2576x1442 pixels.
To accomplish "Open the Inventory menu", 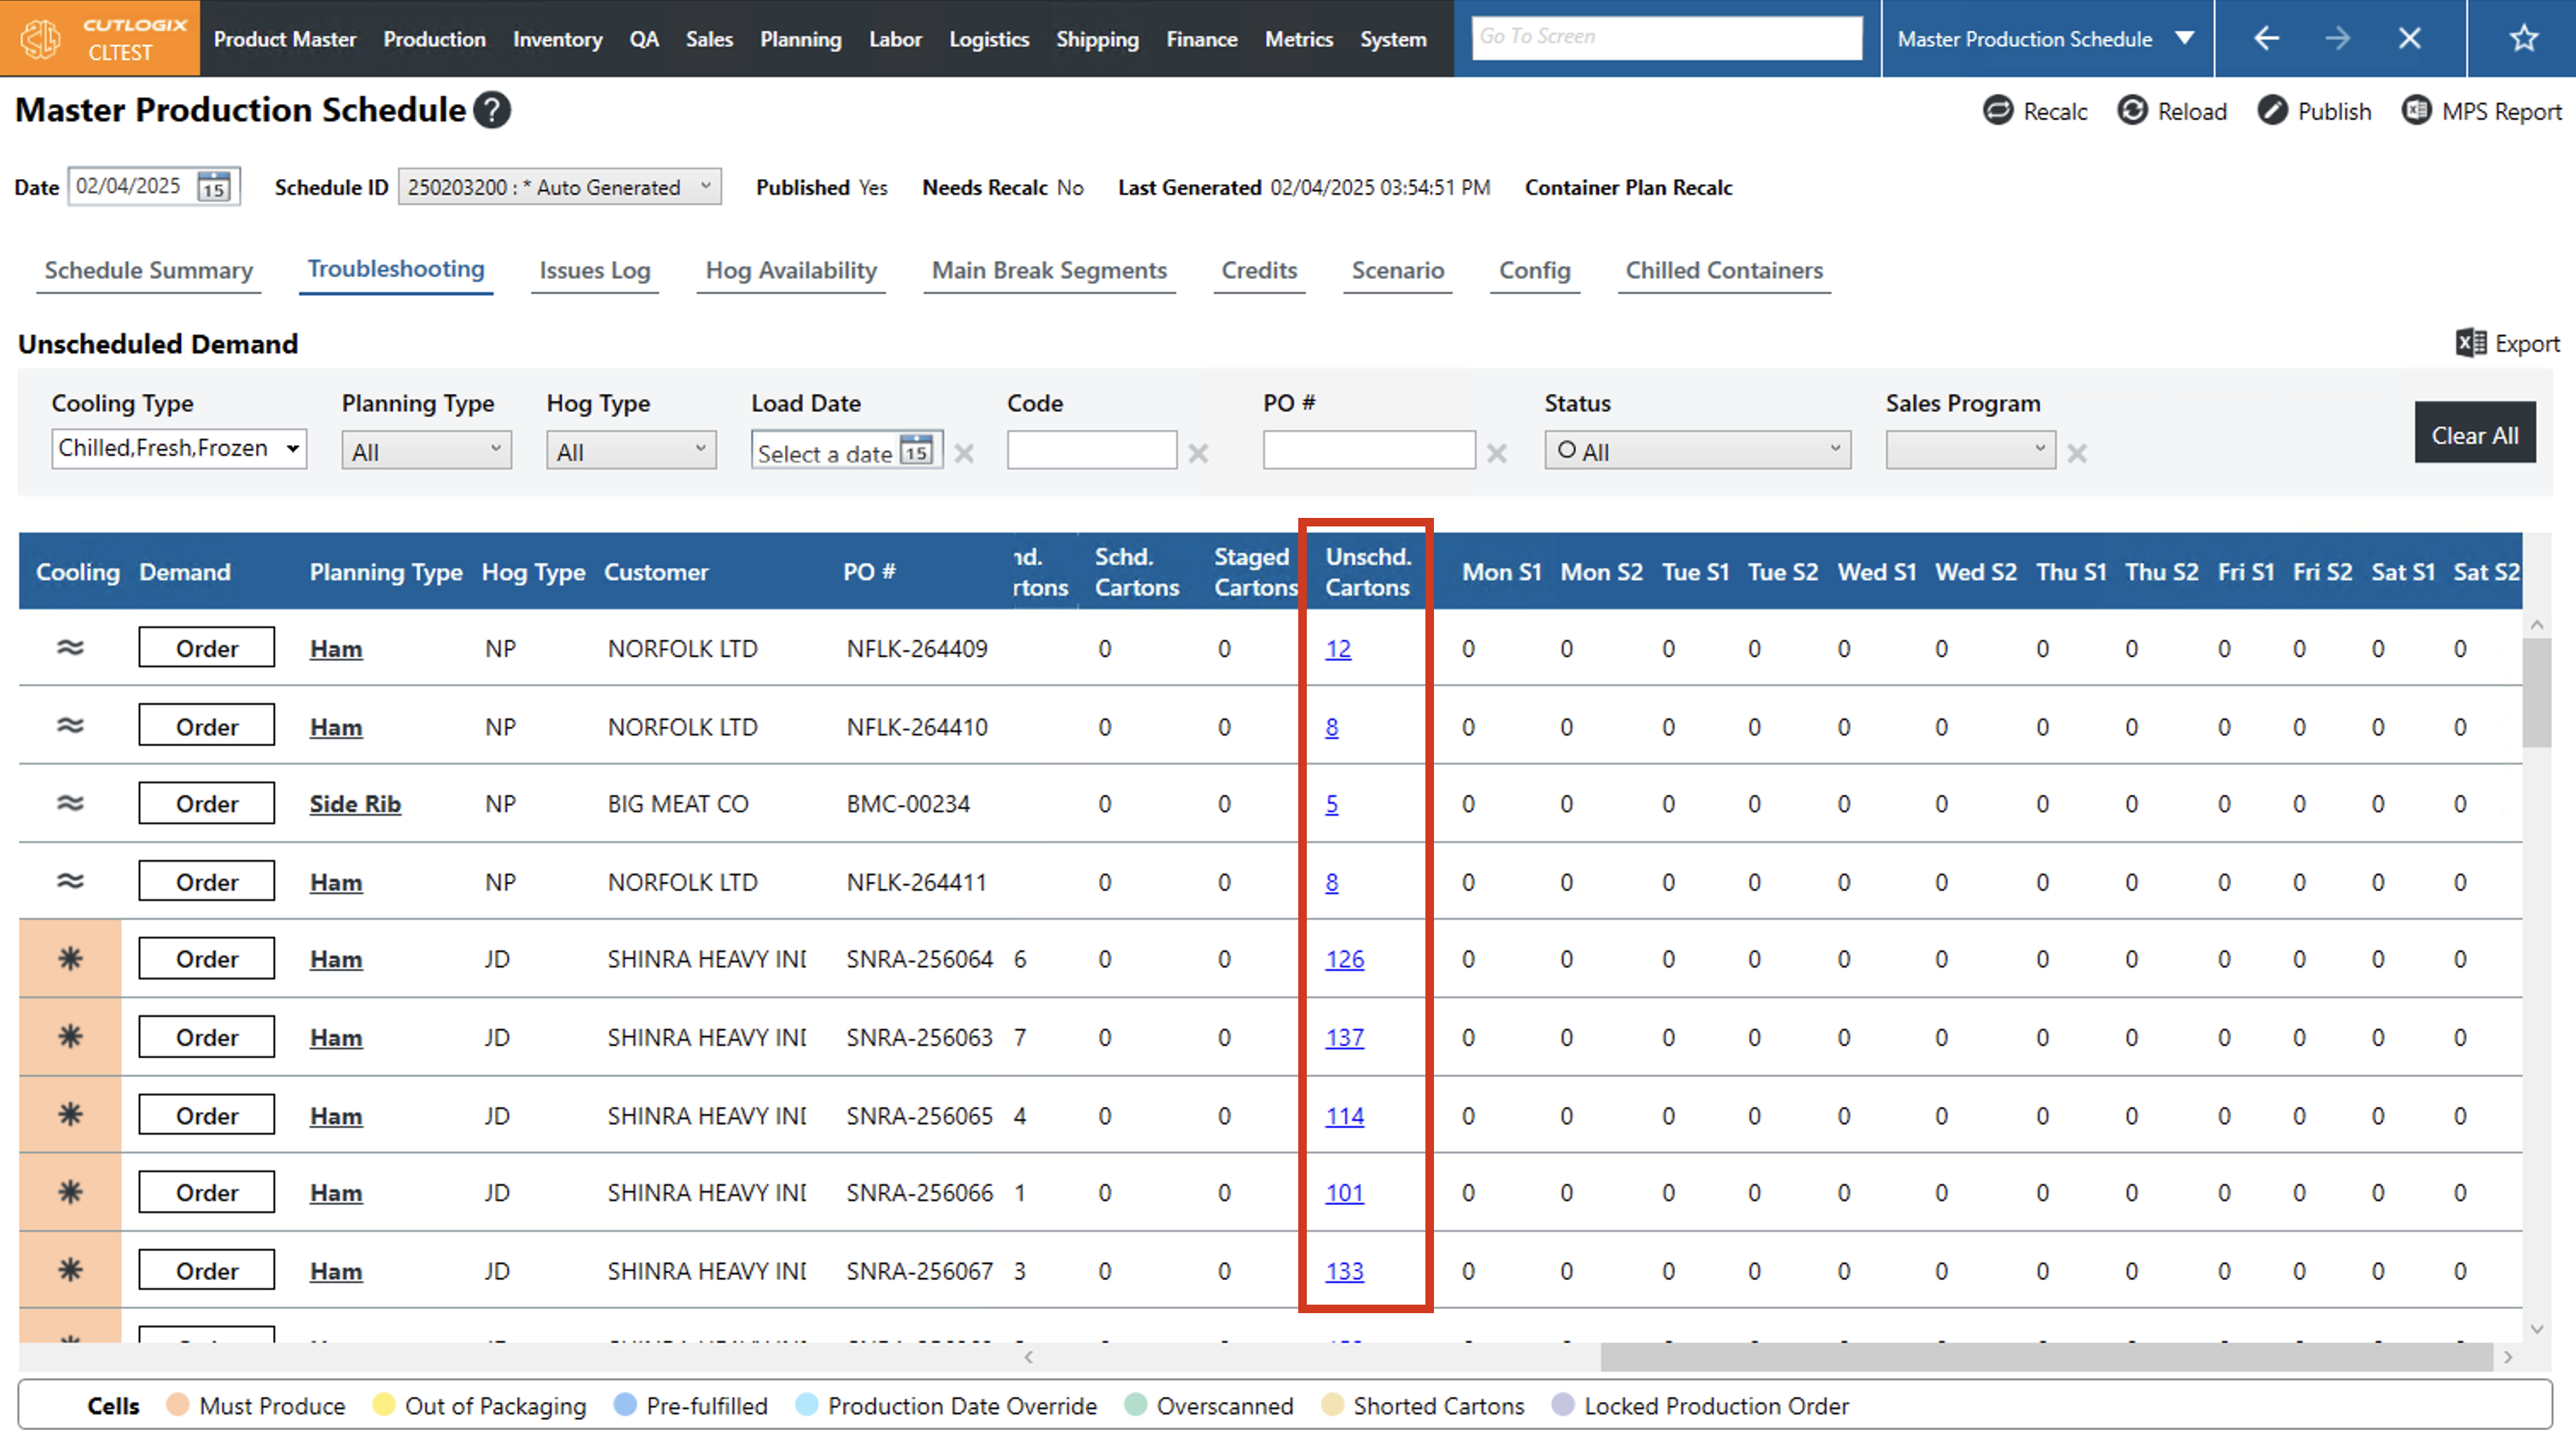I will click(557, 39).
